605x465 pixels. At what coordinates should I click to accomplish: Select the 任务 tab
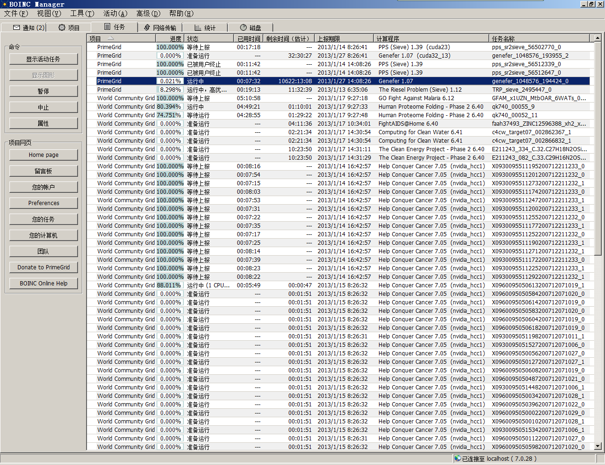pos(114,27)
